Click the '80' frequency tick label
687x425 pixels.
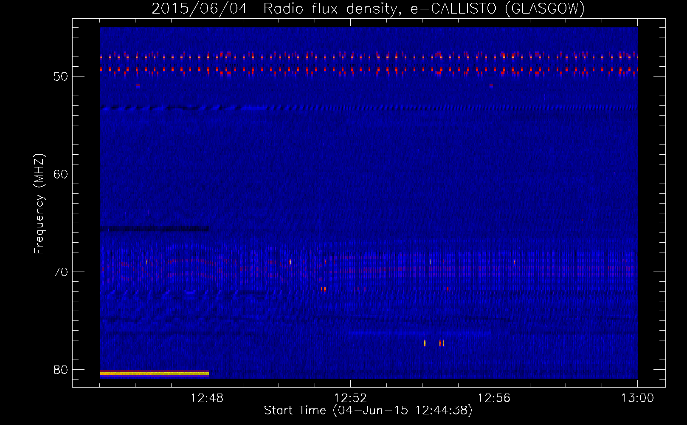(61, 370)
